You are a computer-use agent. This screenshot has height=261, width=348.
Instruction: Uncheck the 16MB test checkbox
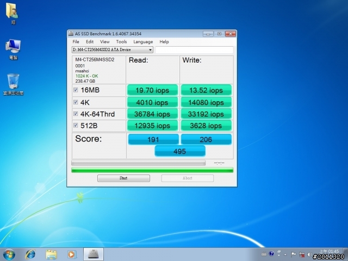click(76, 90)
